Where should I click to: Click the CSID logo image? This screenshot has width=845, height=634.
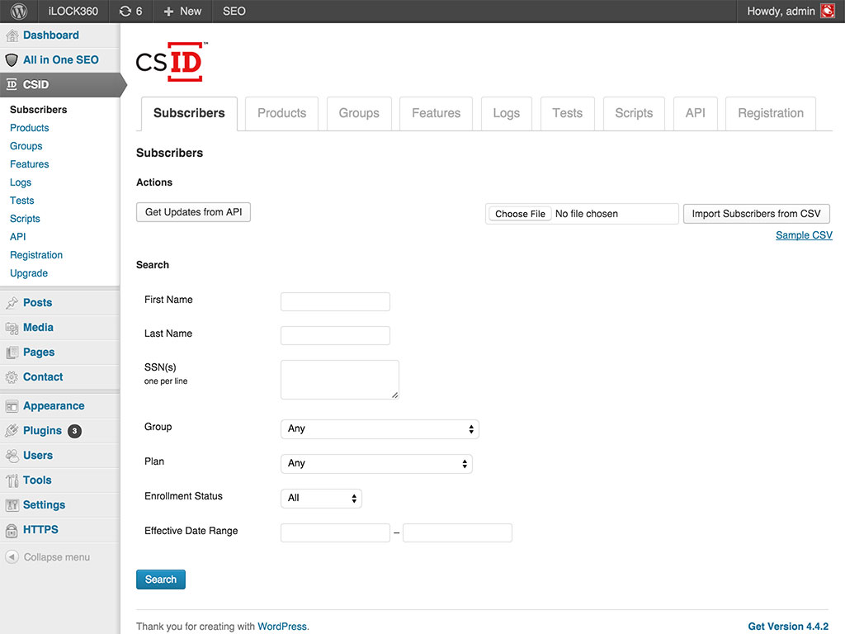coord(172,62)
